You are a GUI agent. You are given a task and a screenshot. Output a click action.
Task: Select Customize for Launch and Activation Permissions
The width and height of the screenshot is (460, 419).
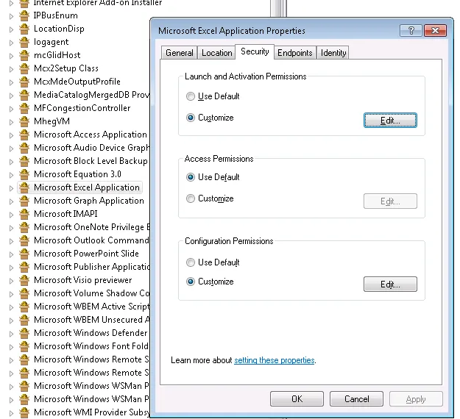(x=191, y=118)
